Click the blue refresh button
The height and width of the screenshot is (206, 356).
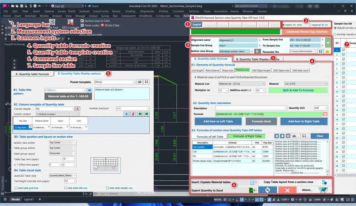pyautogui.click(x=267, y=190)
